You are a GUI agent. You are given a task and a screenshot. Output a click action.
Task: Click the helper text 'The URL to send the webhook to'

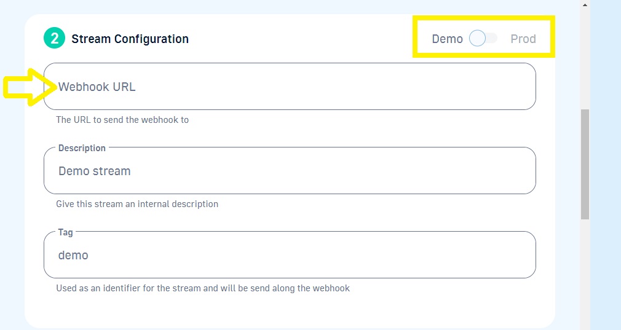coord(122,120)
